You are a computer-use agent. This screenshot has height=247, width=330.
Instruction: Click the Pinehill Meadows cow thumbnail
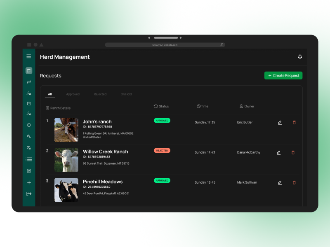[x=66, y=190]
